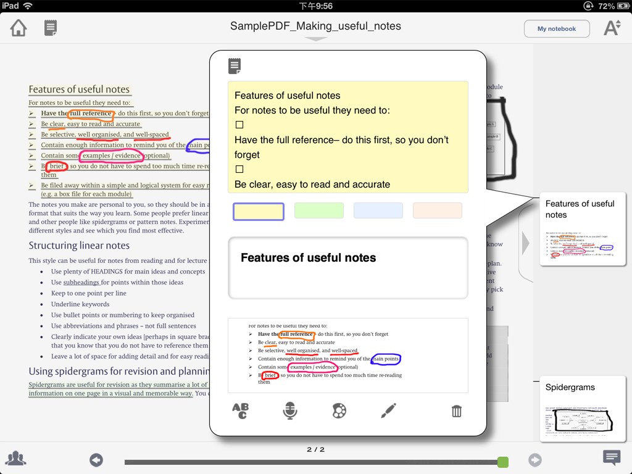Image resolution: width=632 pixels, height=474 pixels.
Task: Click the page progress slider handle
Action: coord(503,462)
